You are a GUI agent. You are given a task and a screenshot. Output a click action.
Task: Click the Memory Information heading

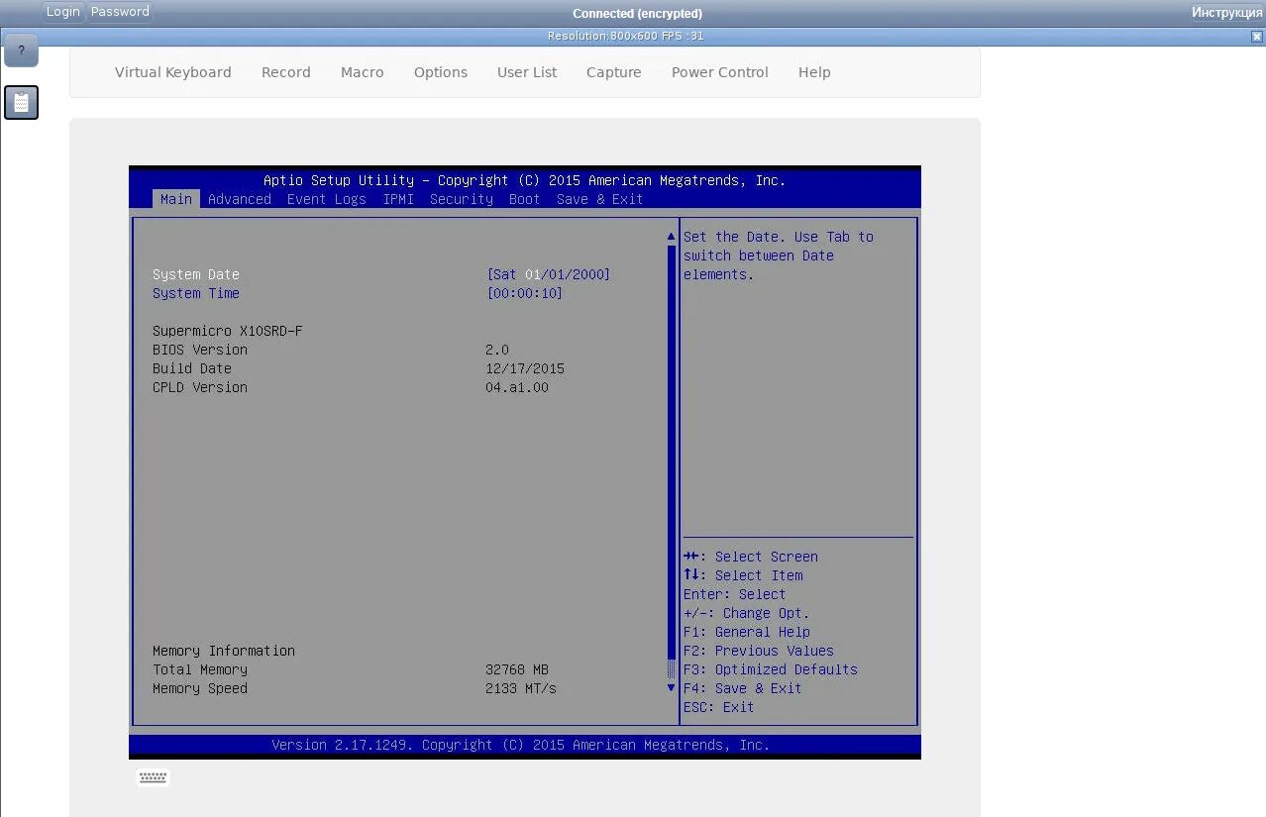[x=224, y=651]
